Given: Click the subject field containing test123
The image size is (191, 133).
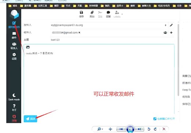Looking at the screenshot, I should pos(112,40).
